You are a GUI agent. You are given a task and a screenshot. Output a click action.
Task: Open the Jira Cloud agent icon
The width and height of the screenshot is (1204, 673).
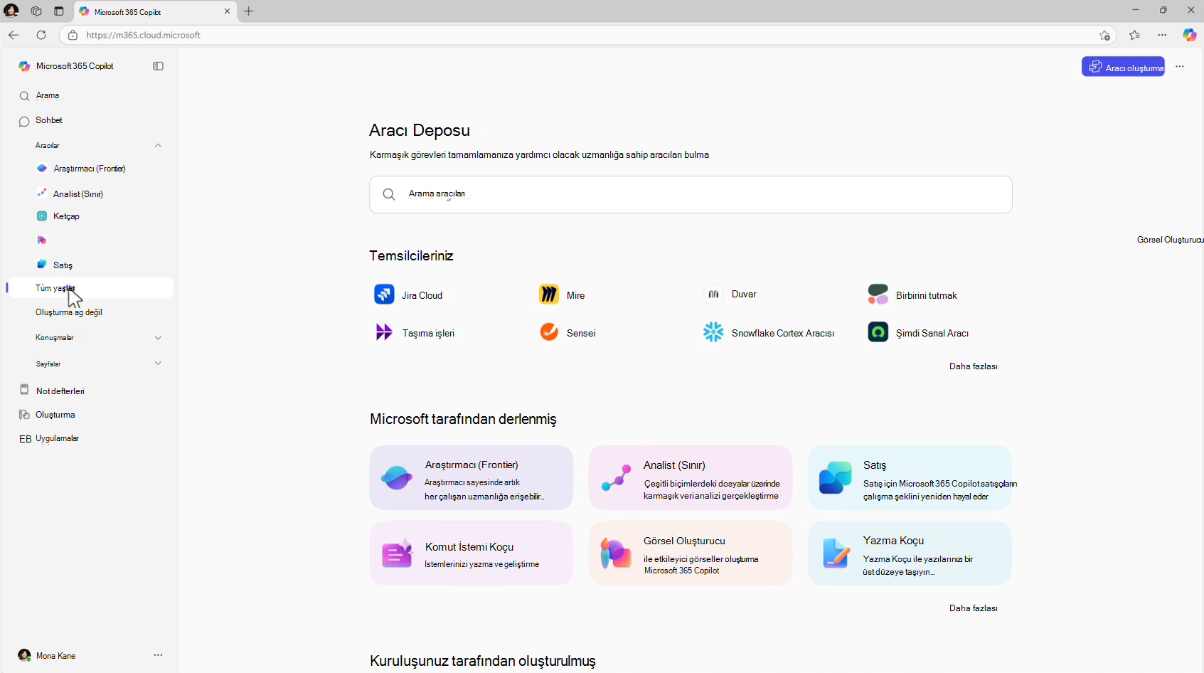coord(384,294)
